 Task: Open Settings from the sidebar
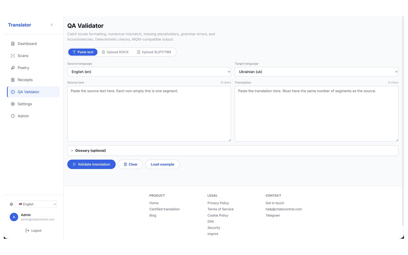pos(33,104)
